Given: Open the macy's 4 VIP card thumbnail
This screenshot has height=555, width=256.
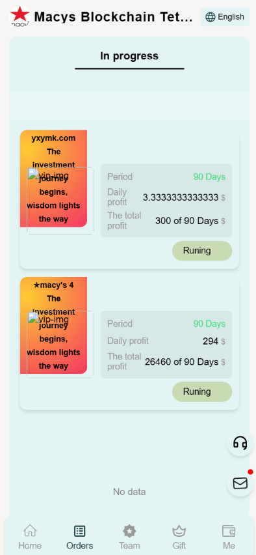Looking at the screenshot, I should click(54, 326).
